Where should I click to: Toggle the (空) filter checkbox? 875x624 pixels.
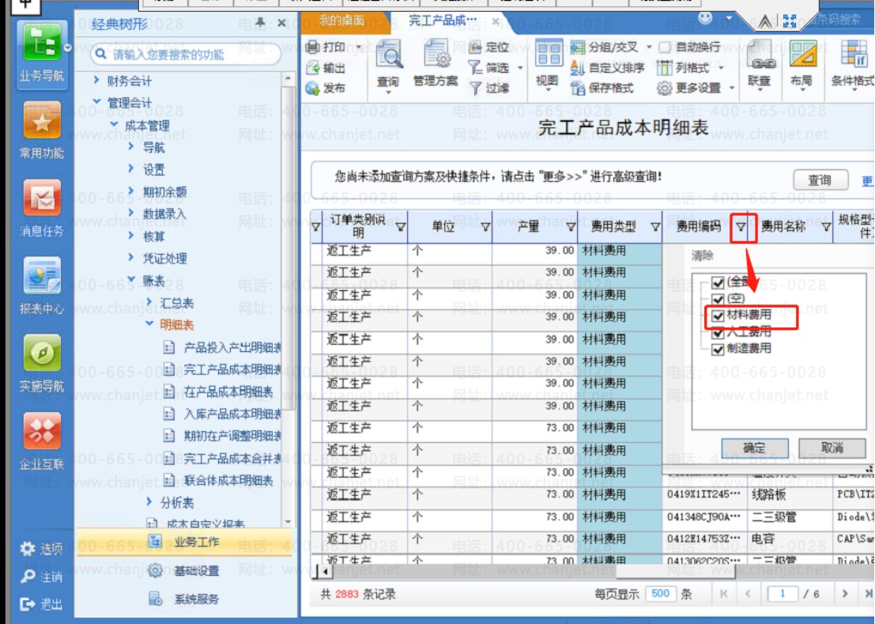point(718,299)
